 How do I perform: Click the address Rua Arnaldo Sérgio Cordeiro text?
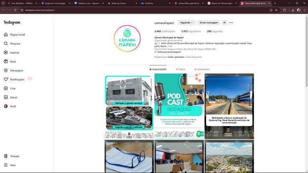tap(185, 49)
